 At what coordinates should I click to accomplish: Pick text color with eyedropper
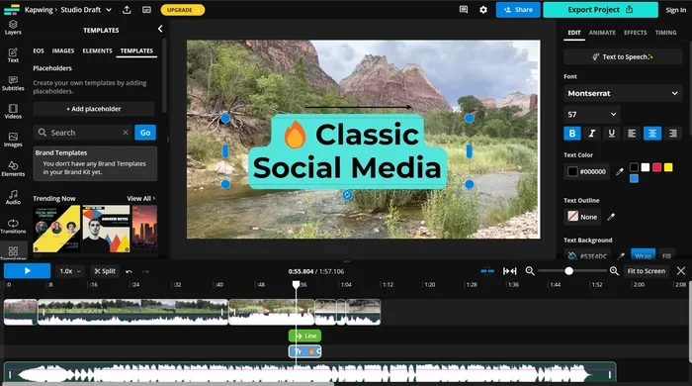coord(620,171)
